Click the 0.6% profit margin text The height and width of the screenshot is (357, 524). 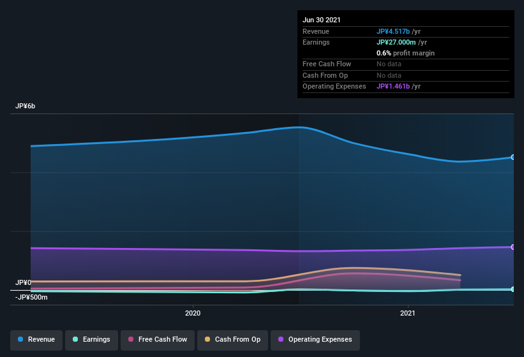pyautogui.click(x=405, y=53)
